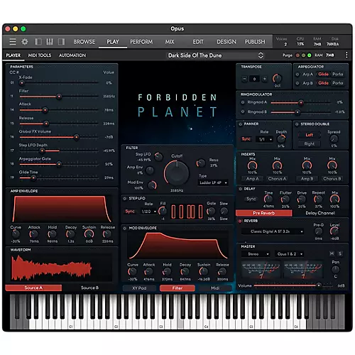The height and width of the screenshot is (355, 355).
Task: Open the MIDI TOOLS sub-tab
Action: tap(40, 55)
